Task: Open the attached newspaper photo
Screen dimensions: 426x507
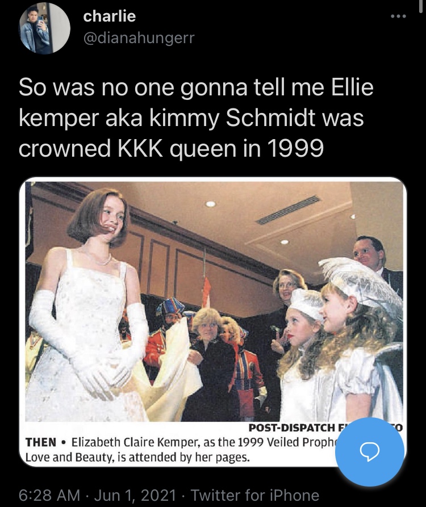Action: [x=213, y=322]
